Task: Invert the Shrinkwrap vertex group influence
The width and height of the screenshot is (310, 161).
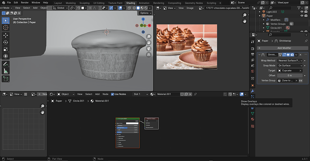Action: [301, 80]
